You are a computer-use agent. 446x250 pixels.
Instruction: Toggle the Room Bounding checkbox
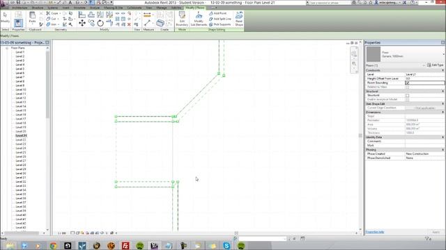(x=407, y=83)
